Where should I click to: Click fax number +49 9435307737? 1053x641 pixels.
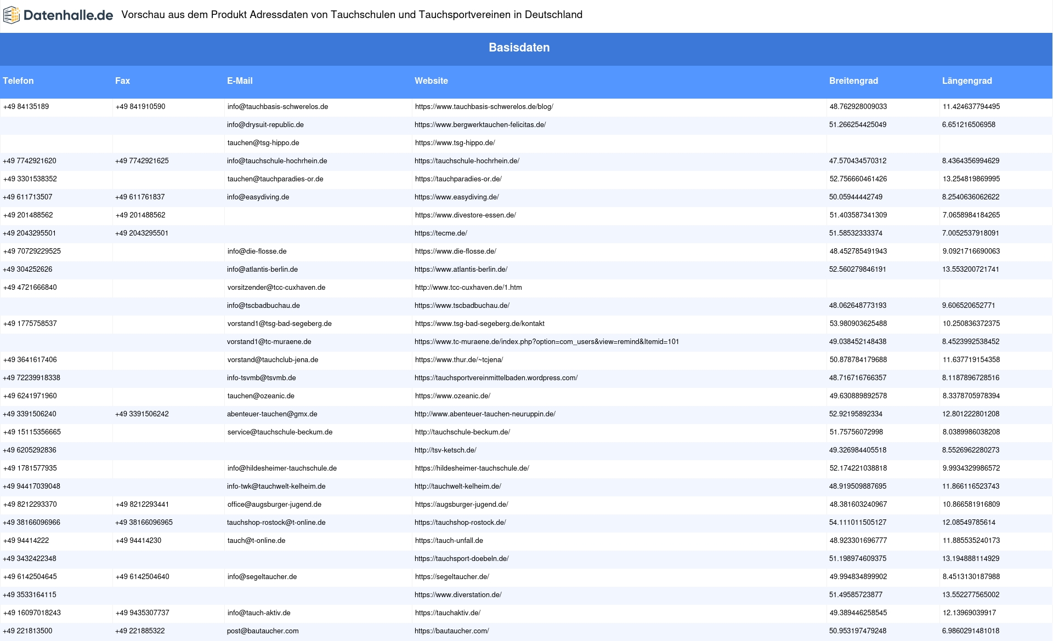tap(142, 613)
